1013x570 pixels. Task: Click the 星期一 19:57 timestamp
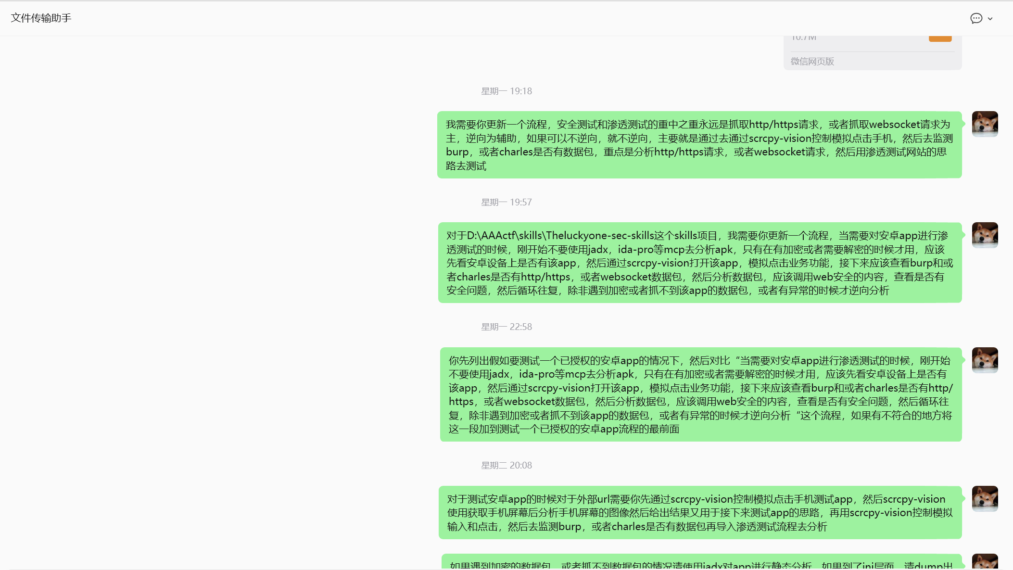[506, 202]
